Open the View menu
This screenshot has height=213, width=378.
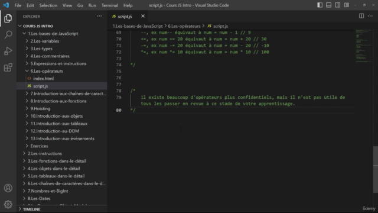pyautogui.click(x=67, y=5)
